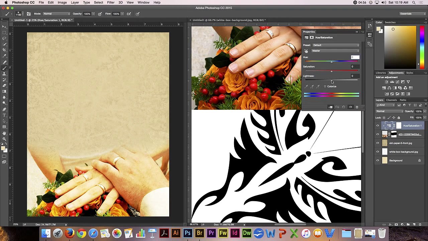This screenshot has height=241, width=428.
Task: Click the on-image adjustment hand in Properties
Action: tap(306, 51)
